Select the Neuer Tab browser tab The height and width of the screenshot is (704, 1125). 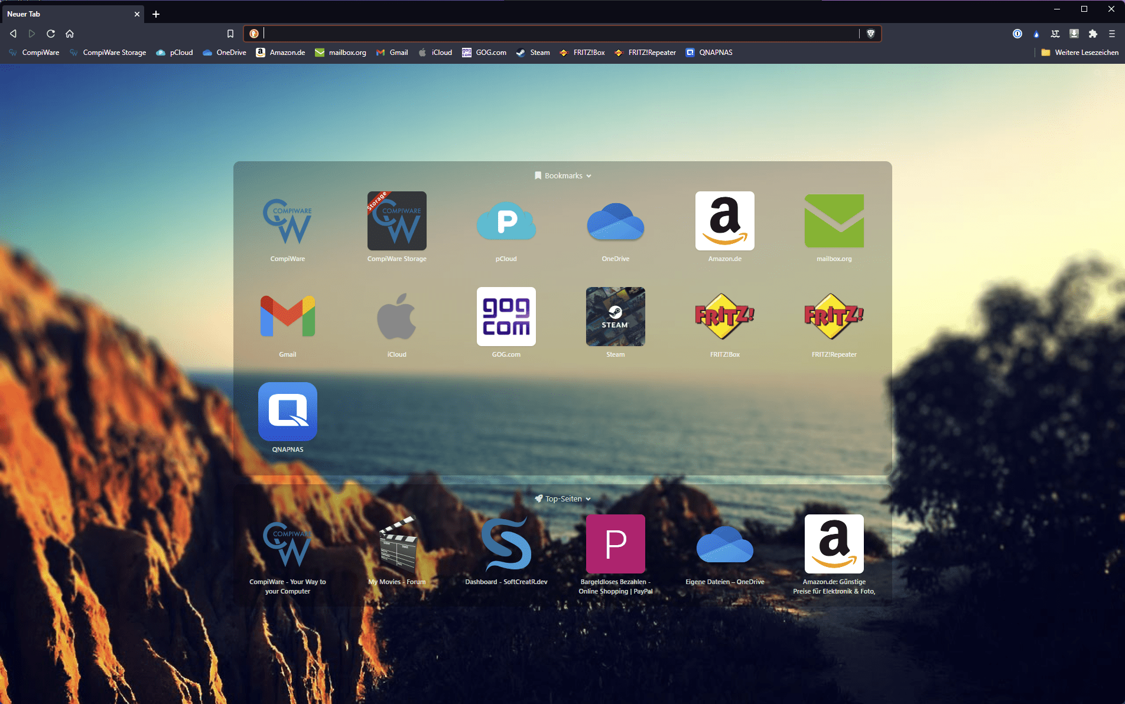pyautogui.click(x=73, y=14)
